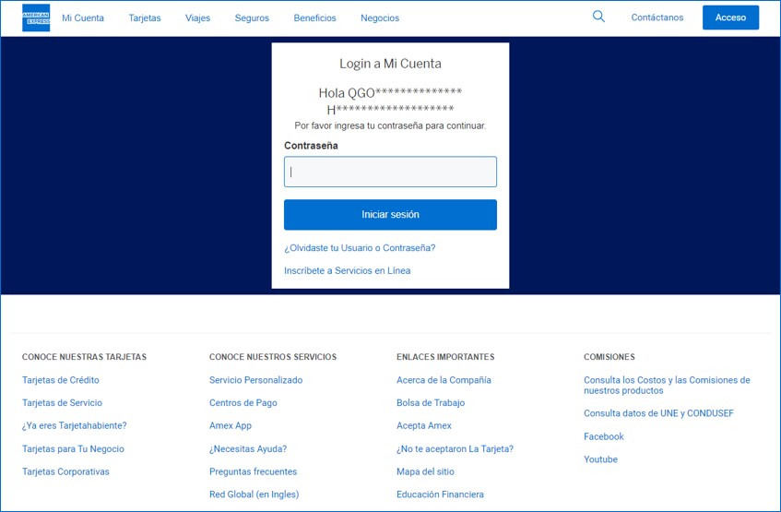781x512 pixels.
Task: Visit the Bolsa de Trabajo link
Action: pyautogui.click(x=431, y=403)
